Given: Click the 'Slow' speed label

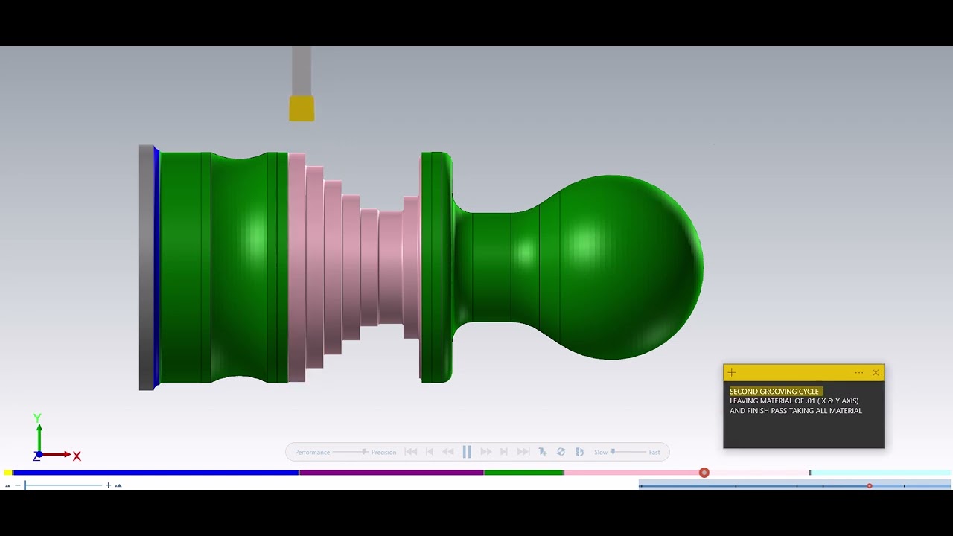Looking at the screenshot, I should pos(601,452).
